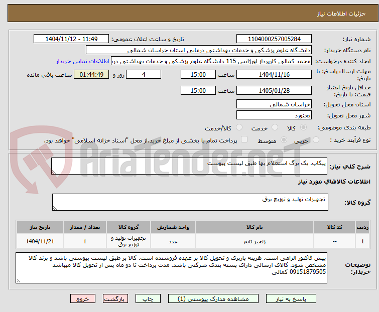Select the خدمت radio button
Screen dimensions: 379x312
coord(275,127)
